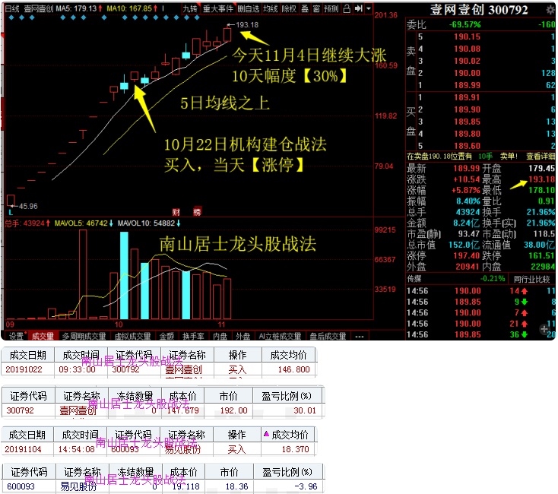Open 重大事件 major events button

(218, 9)
